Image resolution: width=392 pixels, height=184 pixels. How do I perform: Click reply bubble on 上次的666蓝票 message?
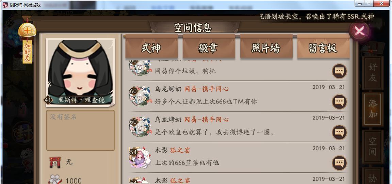pyautogui.click(x=339, y=163)
